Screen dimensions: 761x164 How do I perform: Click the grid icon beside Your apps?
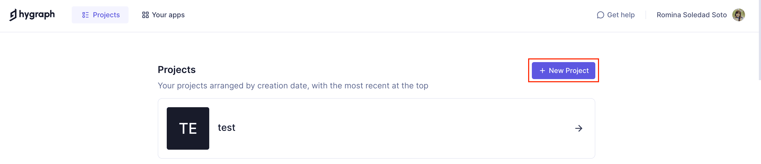(145, 15)
